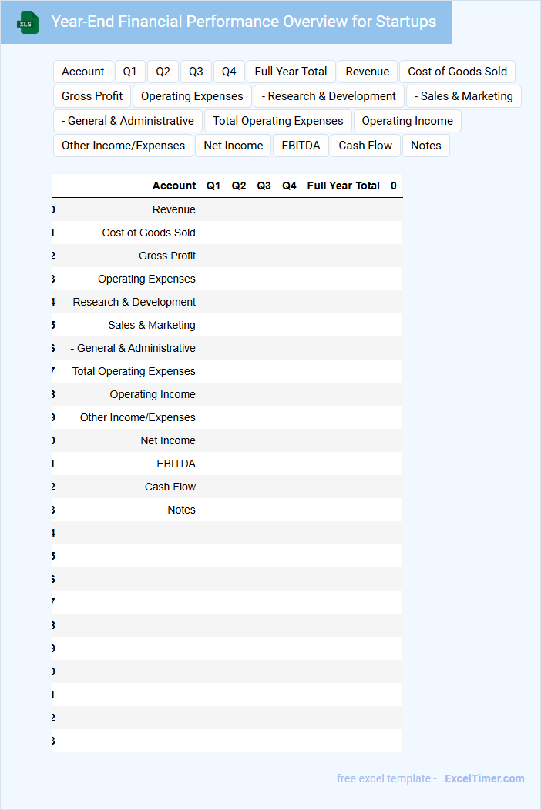Screen dimensions: 541x810
Task: Select the Cost of Goods Sold table cell
Action: 149,233
